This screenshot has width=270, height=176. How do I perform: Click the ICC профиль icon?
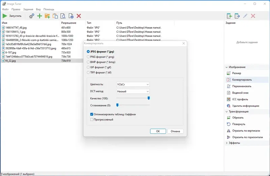click(x=229, y=99)
